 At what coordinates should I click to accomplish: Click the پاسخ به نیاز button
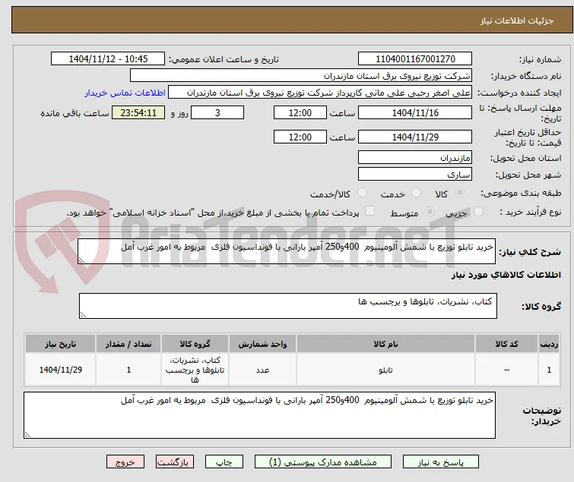[441, 462]
